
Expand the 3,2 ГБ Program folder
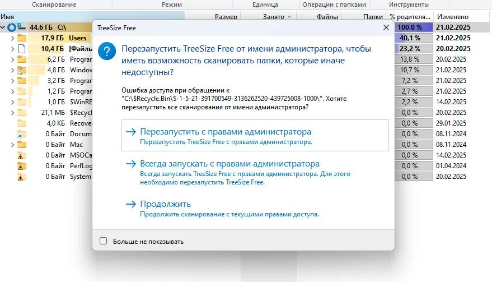(12, 81)
